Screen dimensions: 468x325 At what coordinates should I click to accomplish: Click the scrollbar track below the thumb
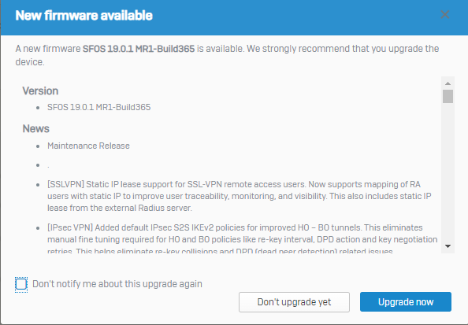click(448, 172)
